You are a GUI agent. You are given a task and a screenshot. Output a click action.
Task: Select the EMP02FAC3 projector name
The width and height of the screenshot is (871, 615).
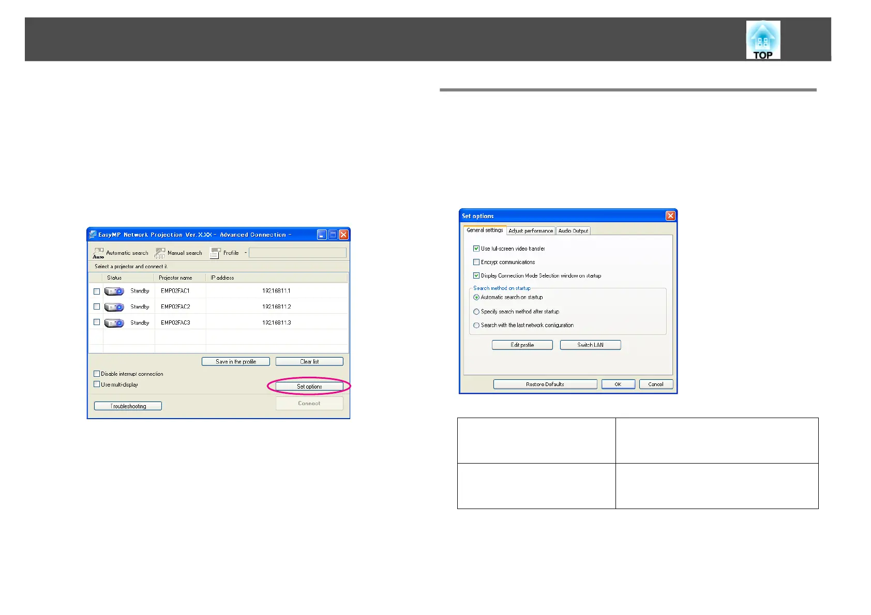(175, 322)
